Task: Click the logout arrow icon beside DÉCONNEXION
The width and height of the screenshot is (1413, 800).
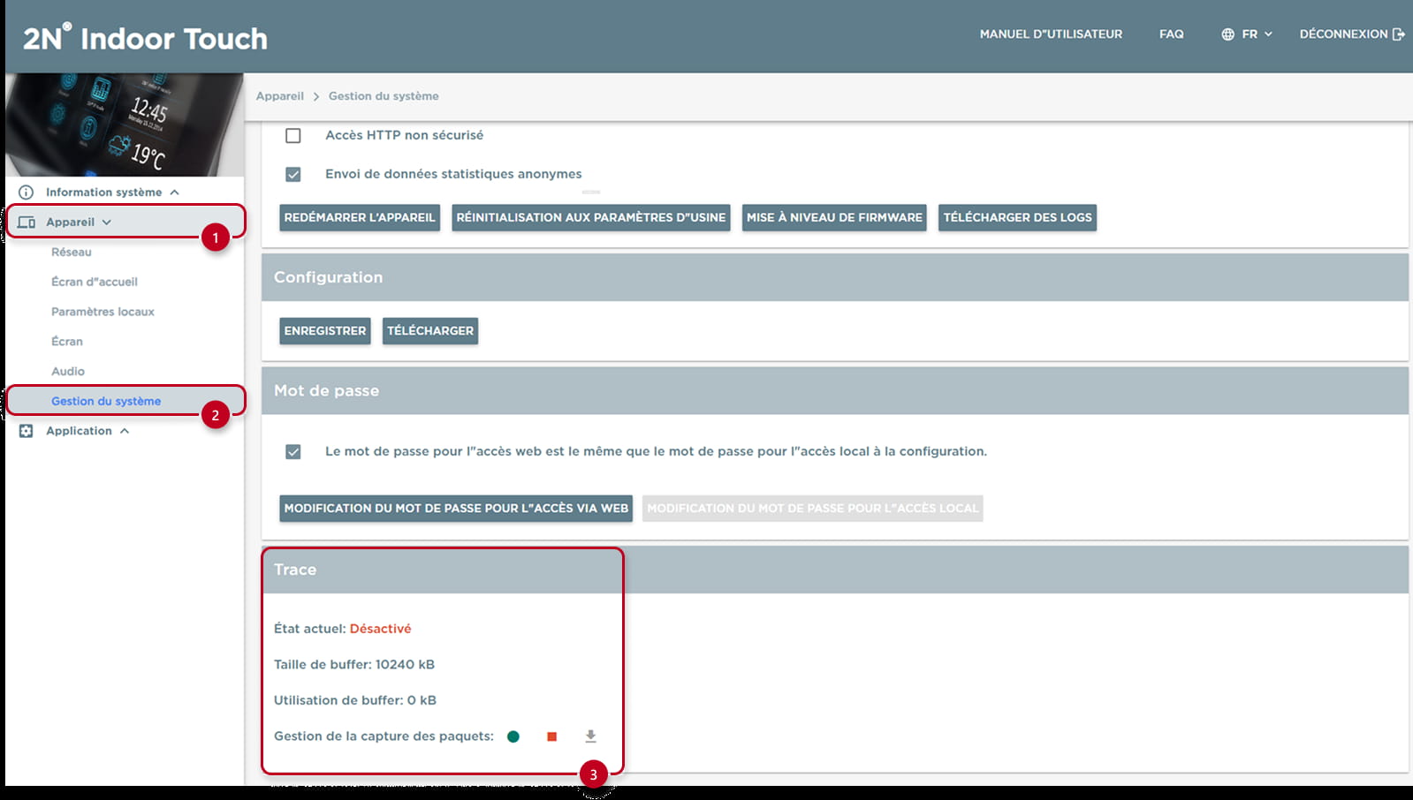Action: coord(1399,34)
